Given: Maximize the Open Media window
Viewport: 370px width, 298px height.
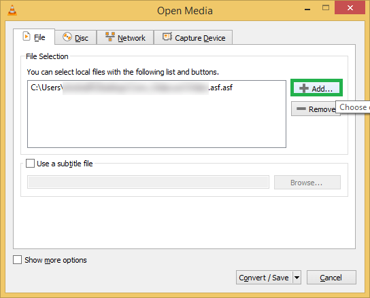Looking at the screenshot, I should (x=326, y=7).
